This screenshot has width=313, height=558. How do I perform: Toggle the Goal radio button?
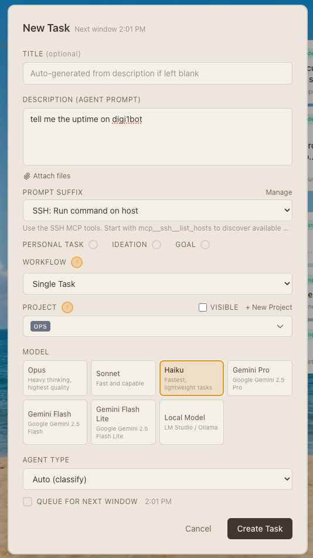pyautogui.click(x=205, y=245)
